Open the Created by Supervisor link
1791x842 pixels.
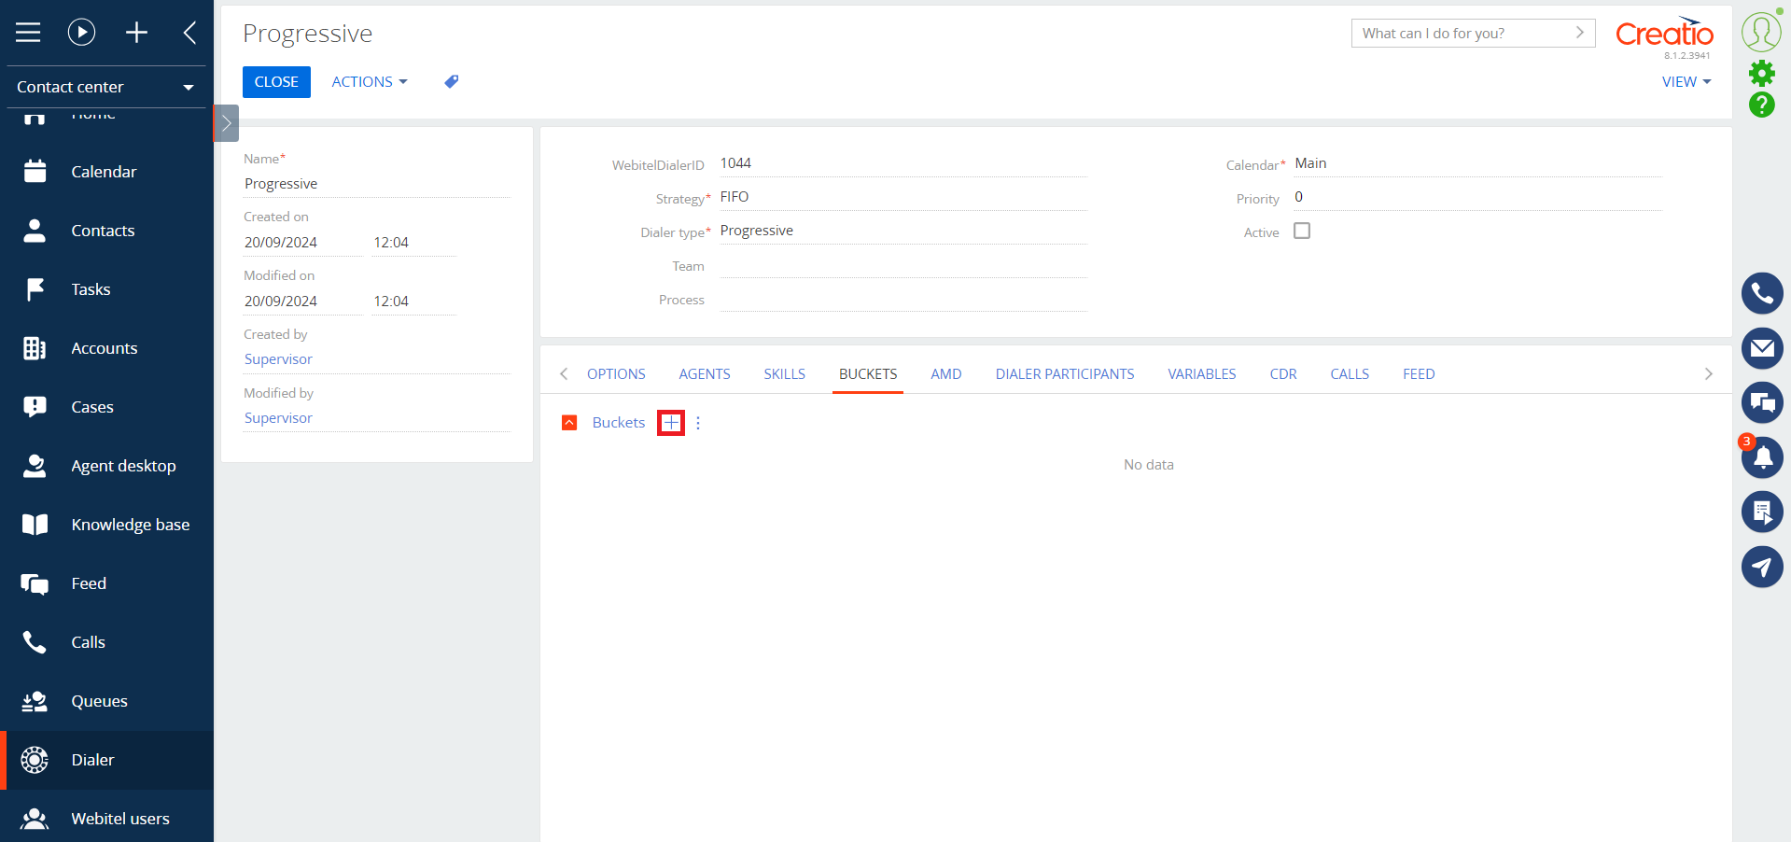point(278,359)
